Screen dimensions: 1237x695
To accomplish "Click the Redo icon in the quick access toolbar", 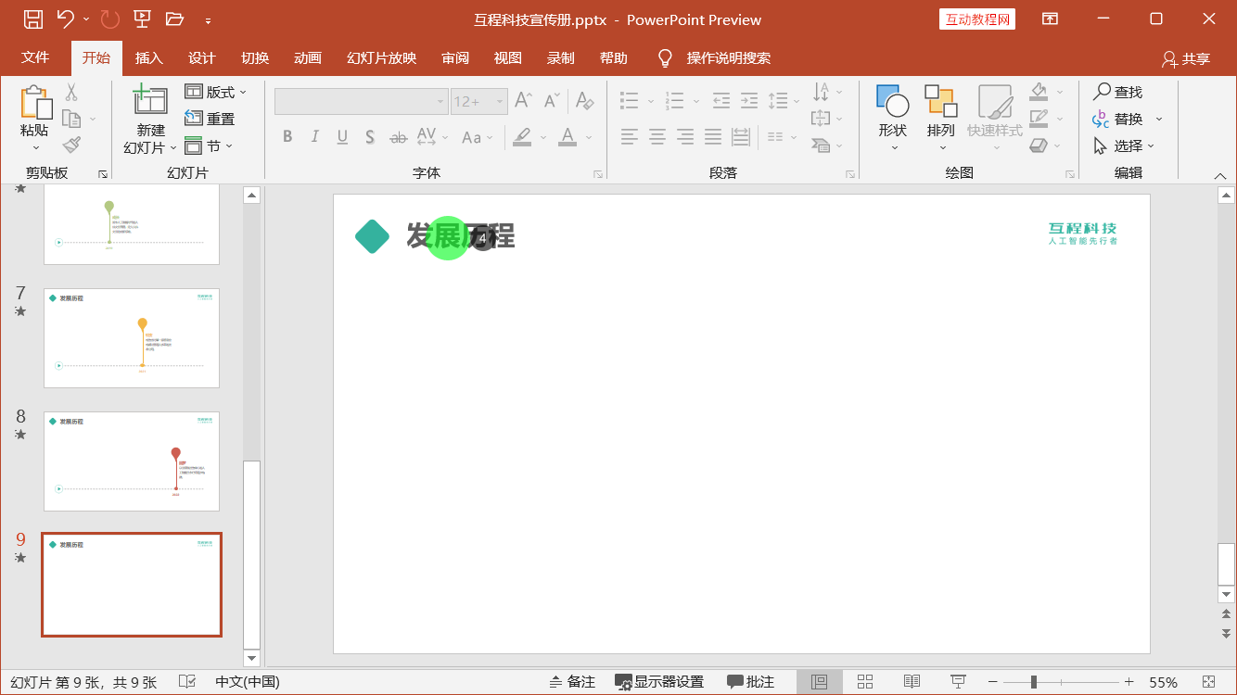I will (109, 19).
